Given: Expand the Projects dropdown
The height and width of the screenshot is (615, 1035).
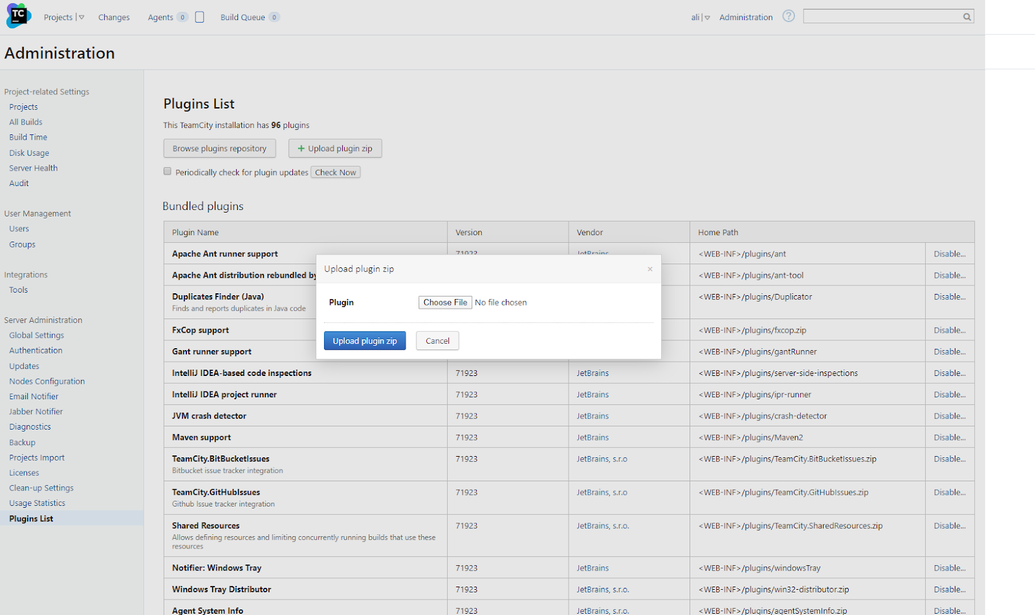Looking at the screenshot, I should [x=82, y=17].
